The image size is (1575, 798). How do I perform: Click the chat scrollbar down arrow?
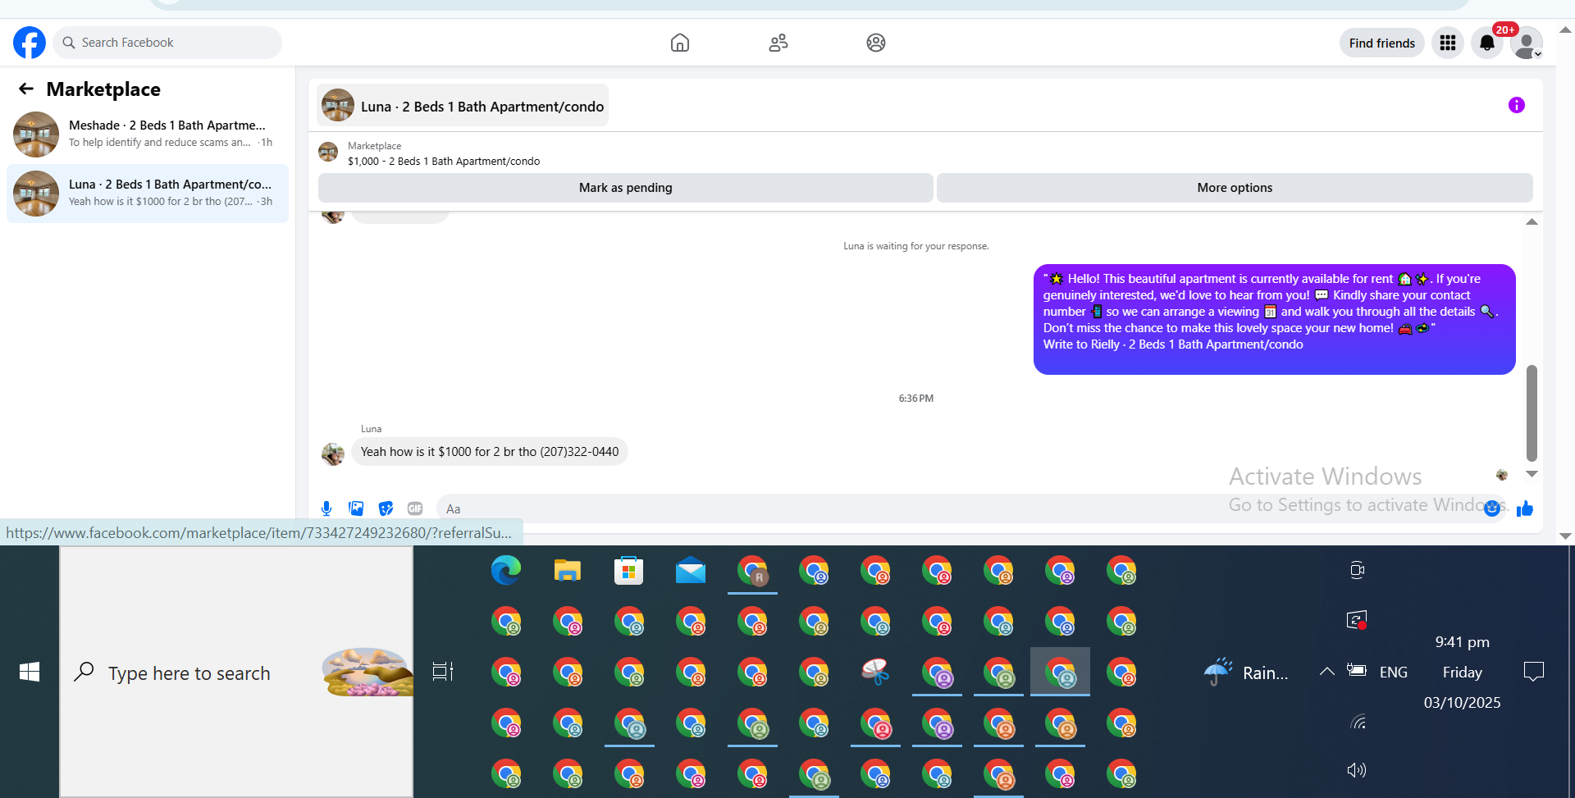[1532, 474]
